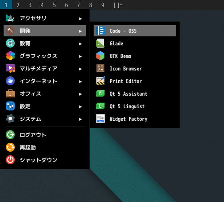Click the []= layout symbol
Image resolution: width=224 pixels, height=202 pixels.
(118, 5)
